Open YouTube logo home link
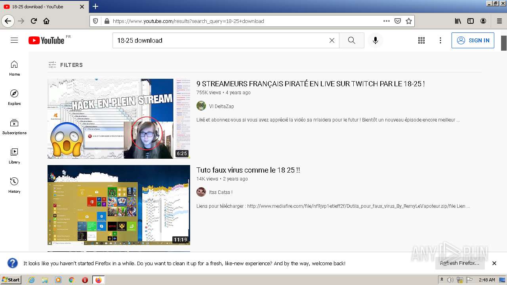Image resolution: width=507 pixels, height=285 pixels. (x=46, y=40)
